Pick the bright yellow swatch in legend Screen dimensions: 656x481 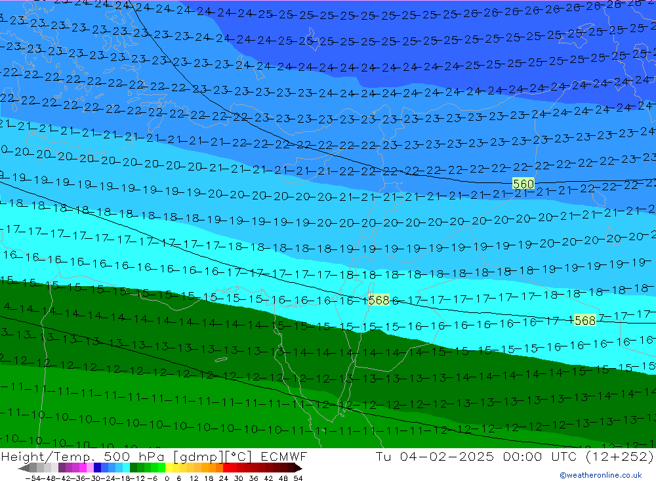(x=169, y=469)
